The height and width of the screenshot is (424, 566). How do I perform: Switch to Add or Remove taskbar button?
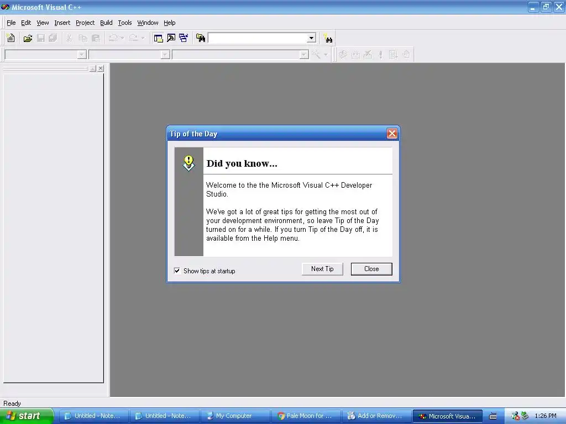click(376, 416)
